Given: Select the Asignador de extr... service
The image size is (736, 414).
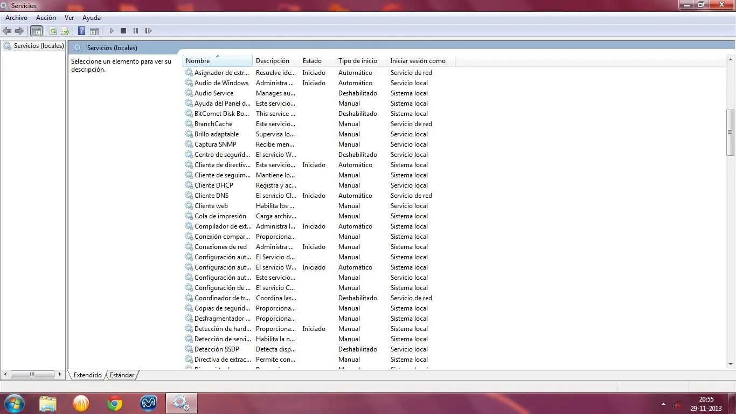Looking at the screenshot, I should (x=222, y=72).
